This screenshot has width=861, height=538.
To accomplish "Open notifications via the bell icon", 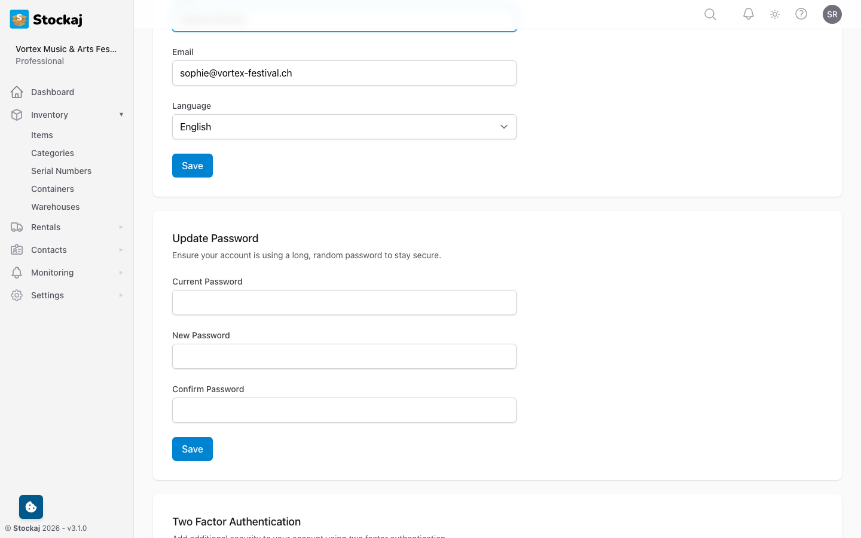I will pos(748,14).
